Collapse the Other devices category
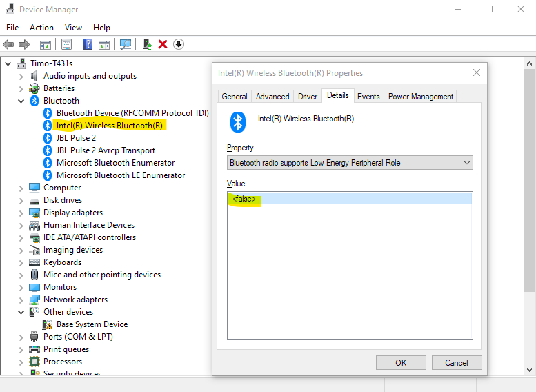The image size is (536, 392). pyautogui.click(x=21, y=313)
